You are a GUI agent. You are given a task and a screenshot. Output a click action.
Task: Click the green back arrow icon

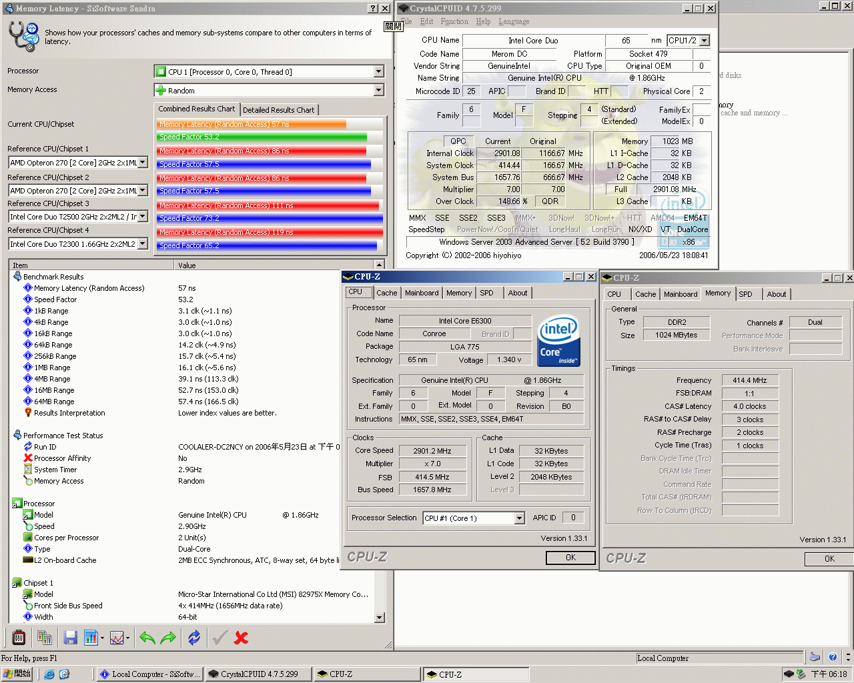(147, 638)
